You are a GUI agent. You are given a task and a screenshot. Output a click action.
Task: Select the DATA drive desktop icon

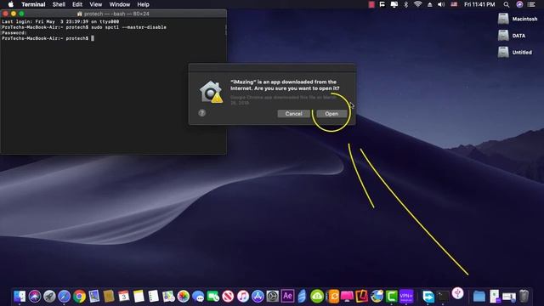tap(503, 36)
